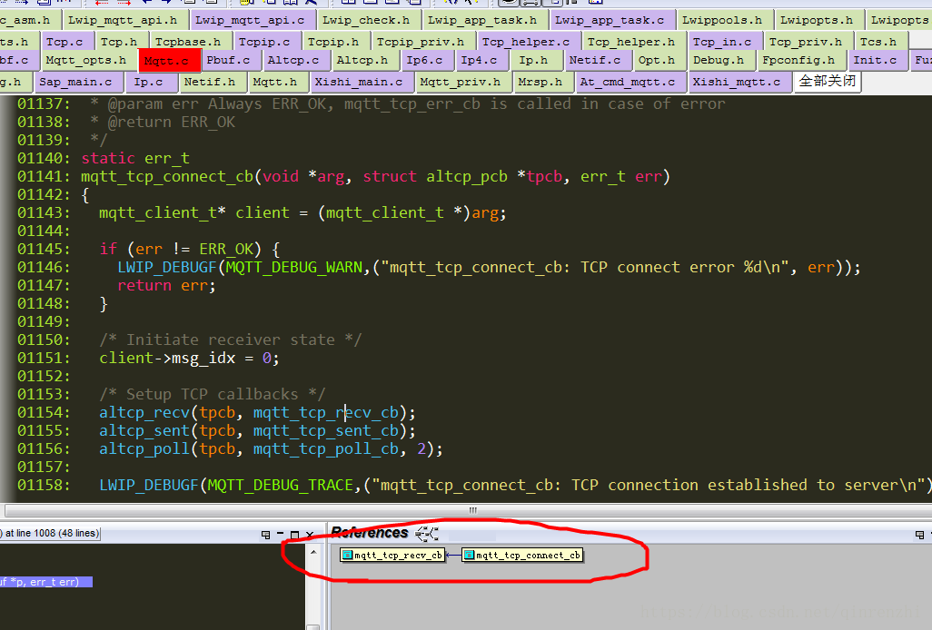Maximize the context panel
This screenshot has height=630, width=932.
(x=295, y=535)
